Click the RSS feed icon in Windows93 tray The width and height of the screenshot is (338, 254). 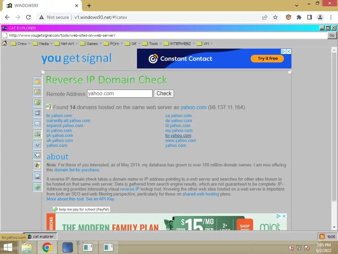click(322, 236)
